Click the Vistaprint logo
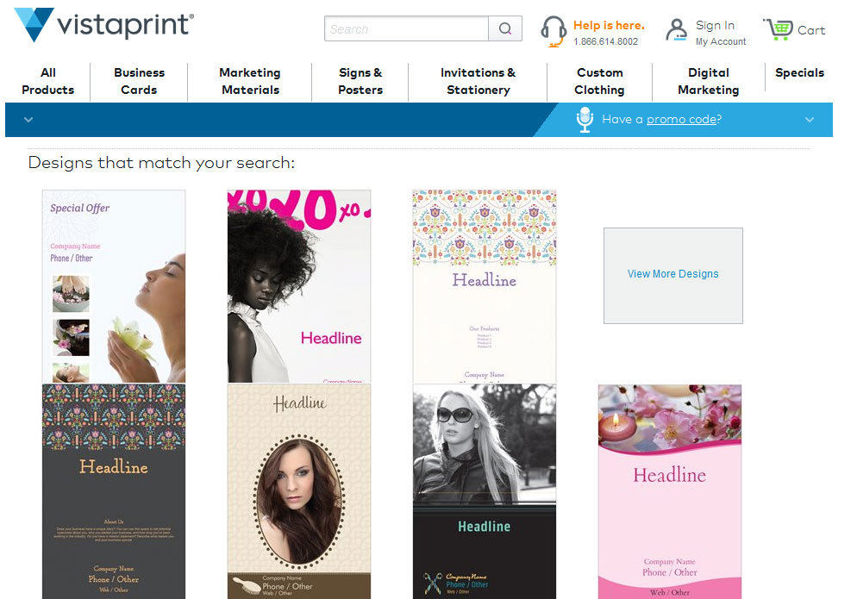Viewport: 857px width, 599px height. click(103, 25)
